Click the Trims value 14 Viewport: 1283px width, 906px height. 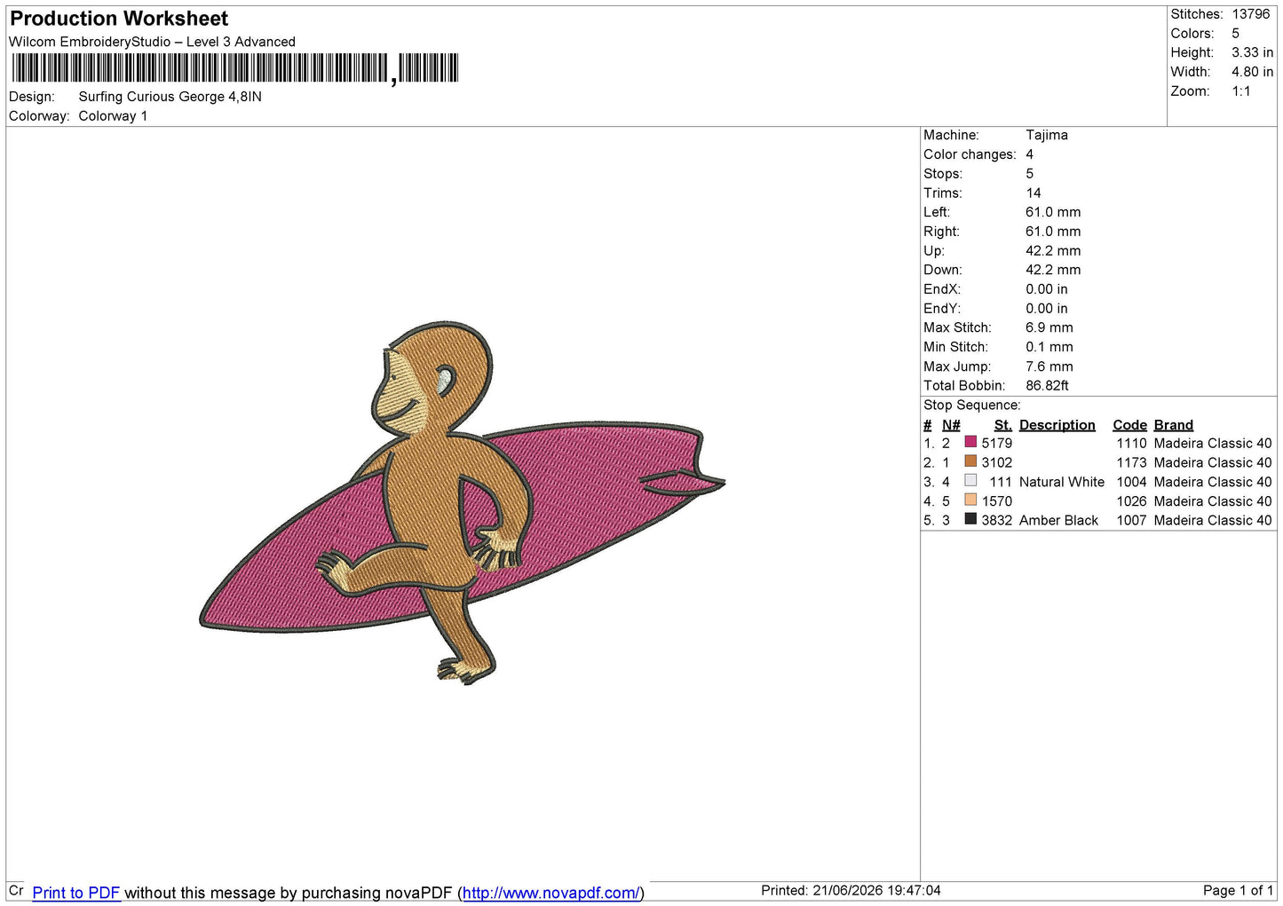pos(1034,193)
